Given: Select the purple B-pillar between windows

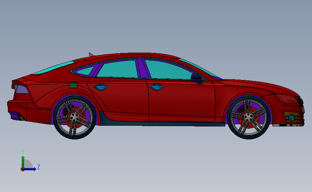Looking at the screenshot, I should pos(143,68).
